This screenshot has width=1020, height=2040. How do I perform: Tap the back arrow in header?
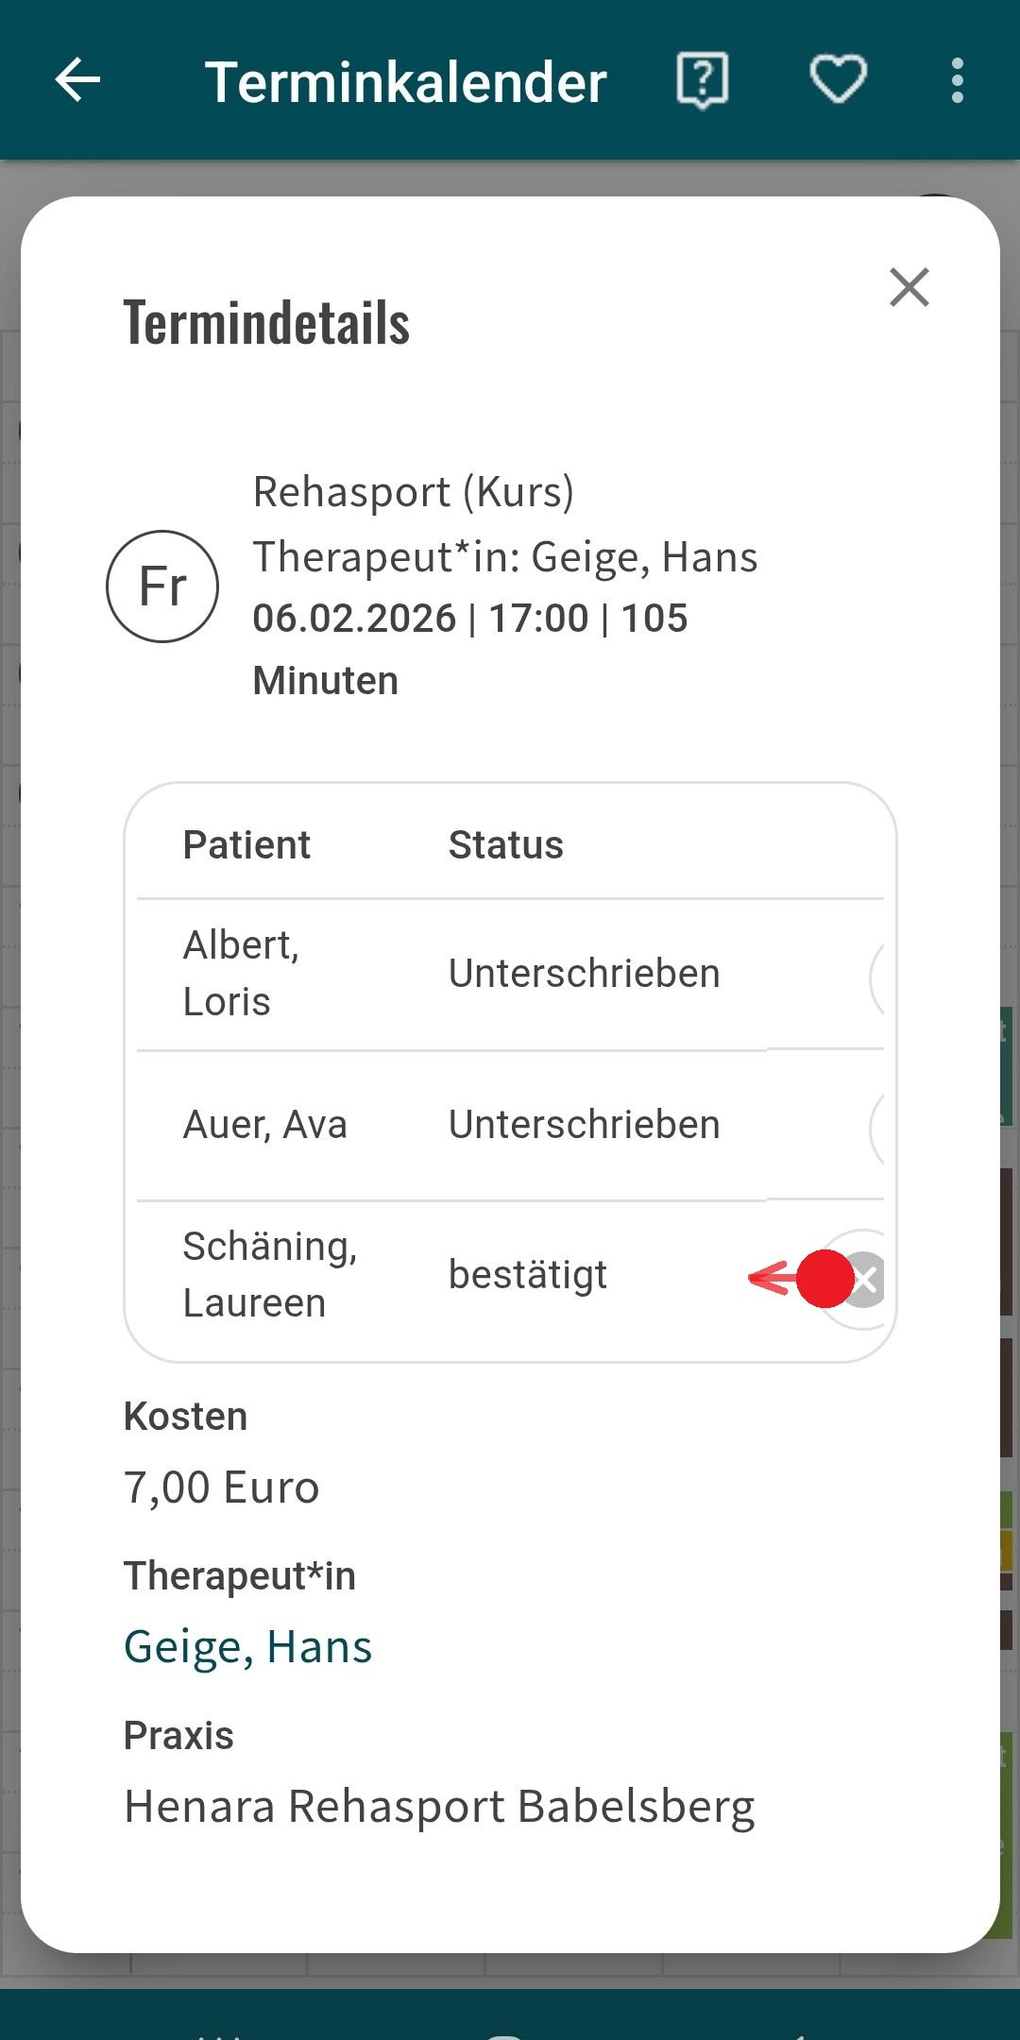(x=77, y=79)
